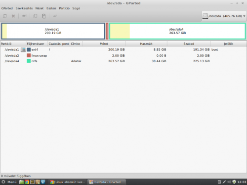The height and width of the screenshot is (185, 247).
Task: Open the fourth taskbar launcher bookshelf icon
Action: pos(38,182)
